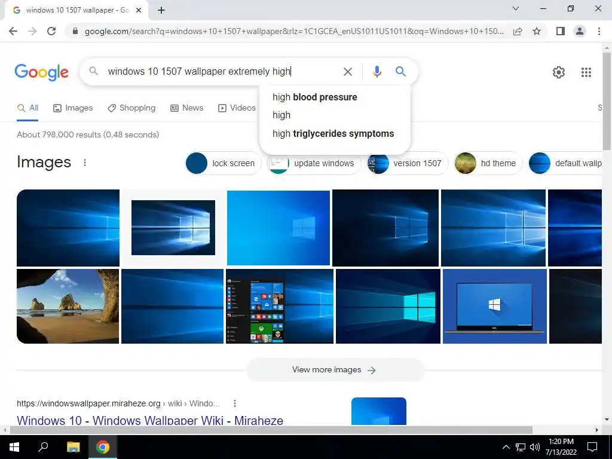
Task: Select the hd theme filter chip
Action: coord(488,163)
